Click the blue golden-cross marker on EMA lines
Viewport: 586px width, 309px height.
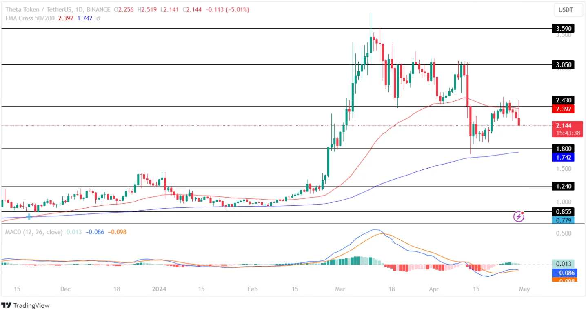29,216
